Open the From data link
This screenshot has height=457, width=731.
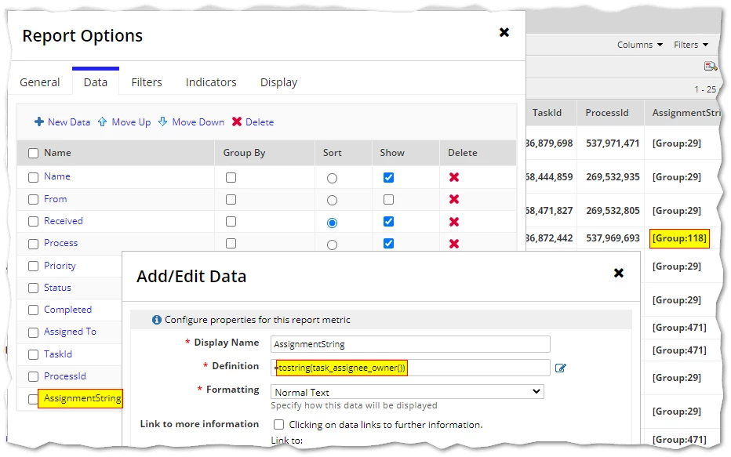click(56, 199)
